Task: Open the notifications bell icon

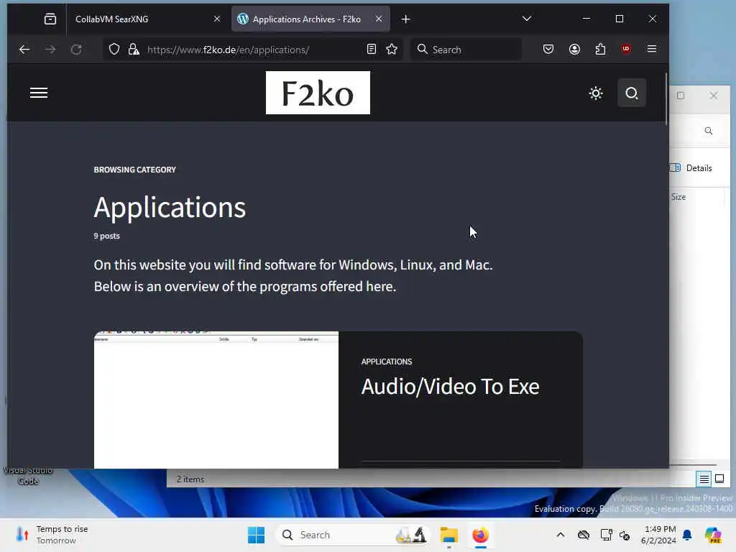Action: 687,535
